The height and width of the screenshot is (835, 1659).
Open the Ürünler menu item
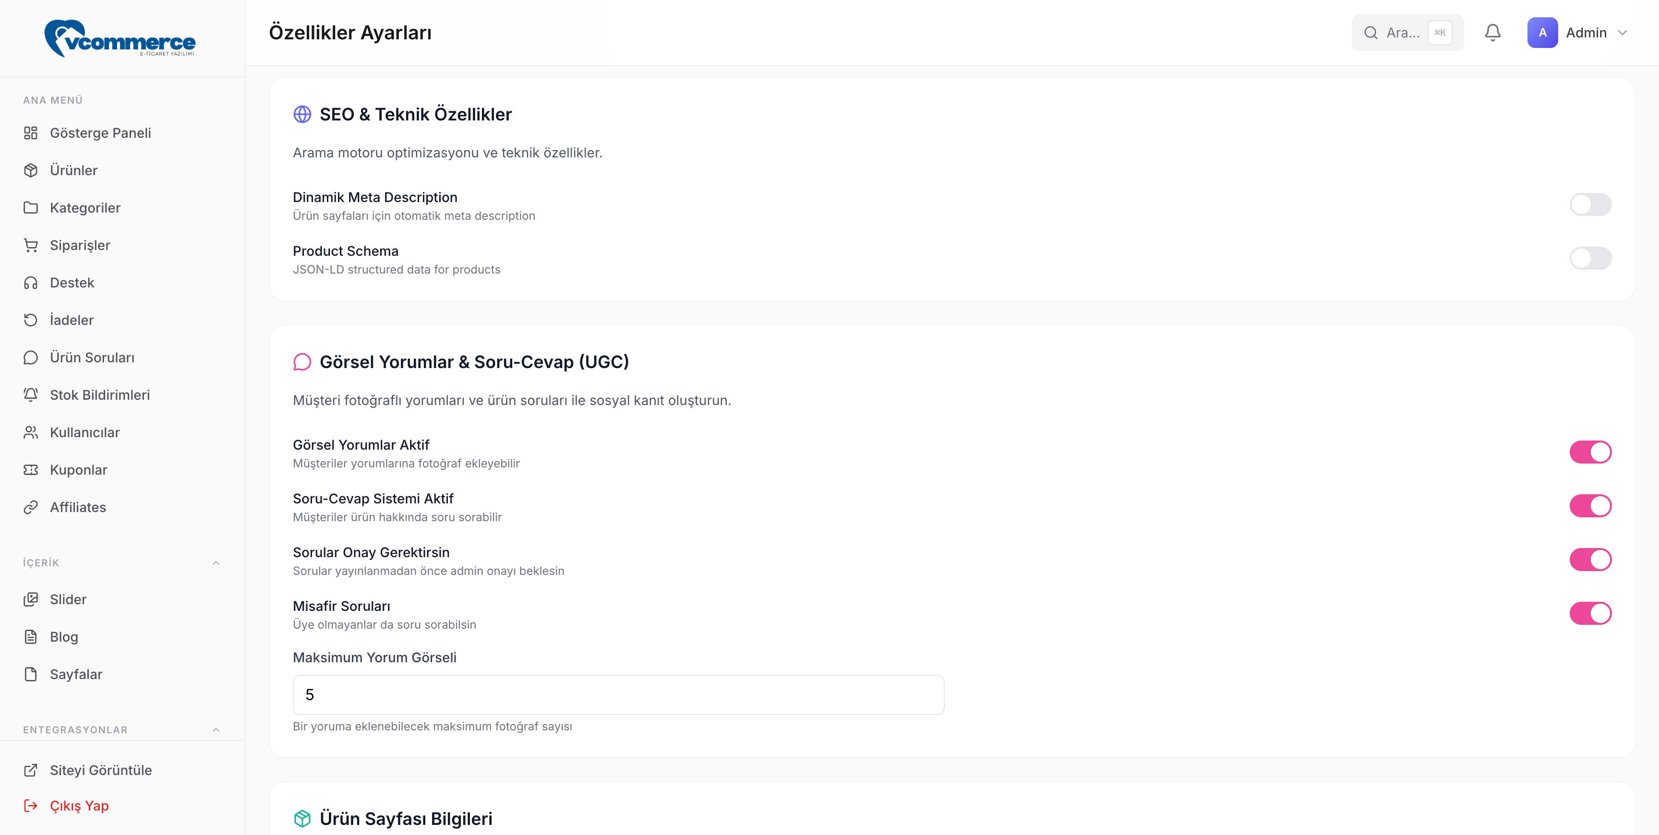pyautogui.click(x=73, y=171)
